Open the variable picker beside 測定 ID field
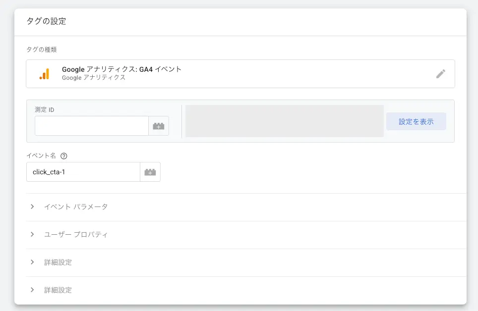This screenshot has width=478, height=311. click(159, 126)
